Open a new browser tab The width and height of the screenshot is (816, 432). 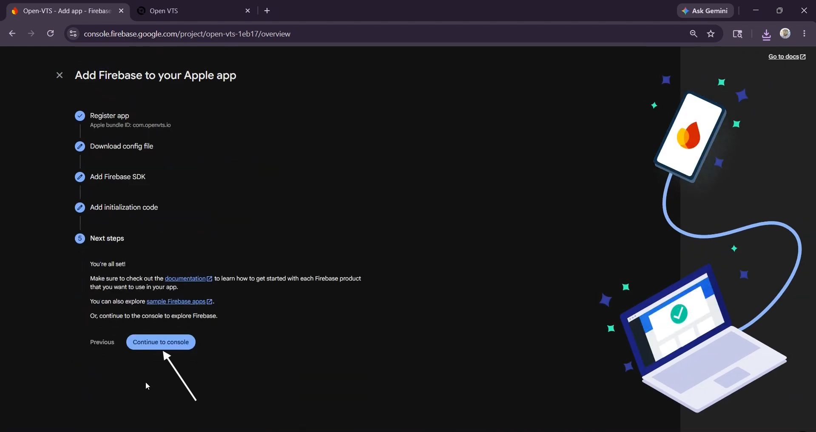(x=267, y=11)
